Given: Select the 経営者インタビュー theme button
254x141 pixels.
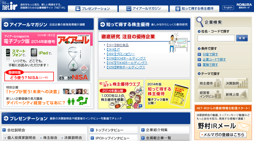Looking at the screenshot, I should click(210, 95).
